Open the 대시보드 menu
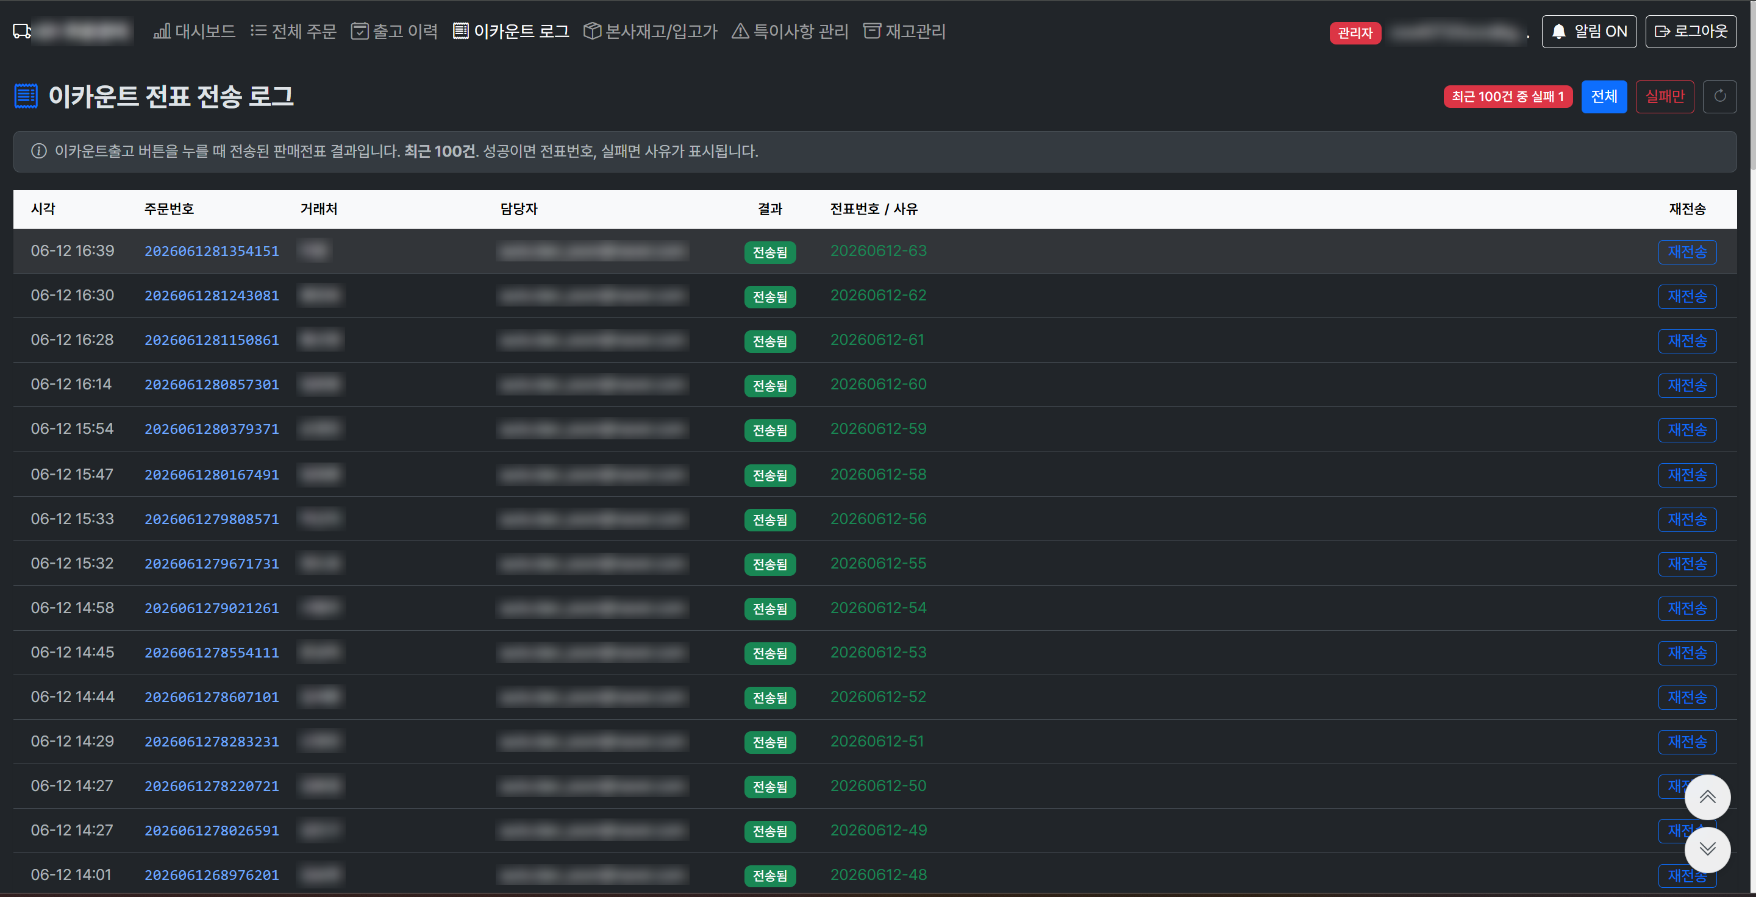This screenshot has height=897, width=1756. (195, 31)
